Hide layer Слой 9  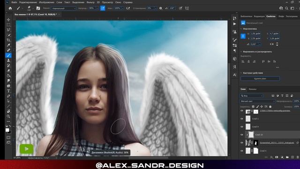(x=242, y=127)
